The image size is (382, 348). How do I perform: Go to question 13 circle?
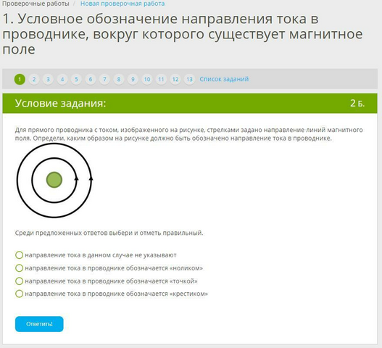(x=189, y=79)
